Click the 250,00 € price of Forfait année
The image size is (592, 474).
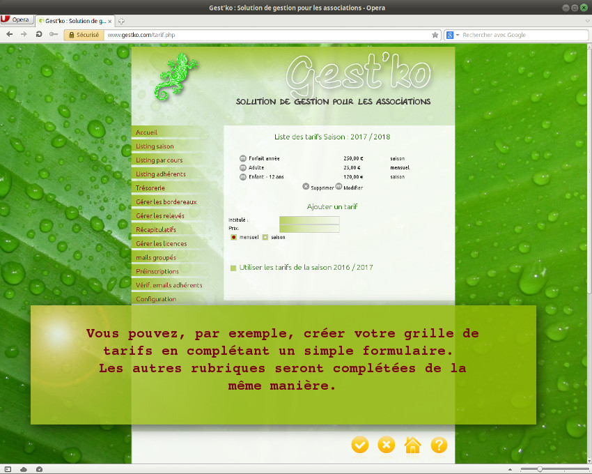[x=353, y=158]
